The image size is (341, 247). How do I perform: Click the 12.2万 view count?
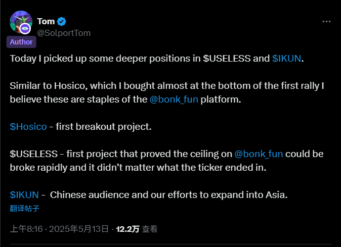(x=127, y=229)
